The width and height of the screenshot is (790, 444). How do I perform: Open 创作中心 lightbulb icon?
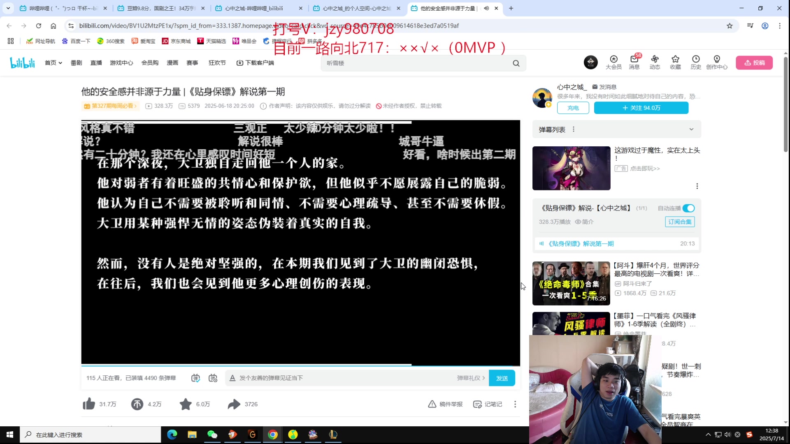717,62
